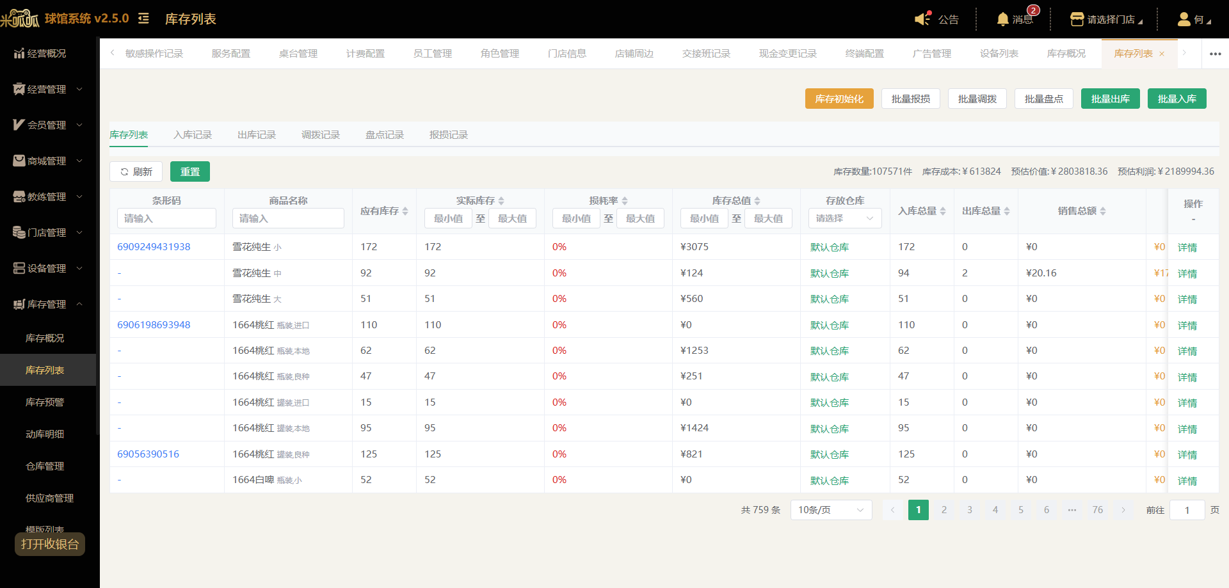Viewport: 1229px width, 588px height.
Task: Switch to the 入库记录 tab
Action: pos(193,135)
